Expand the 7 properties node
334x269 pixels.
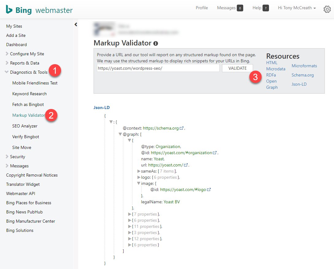(129, 214)
